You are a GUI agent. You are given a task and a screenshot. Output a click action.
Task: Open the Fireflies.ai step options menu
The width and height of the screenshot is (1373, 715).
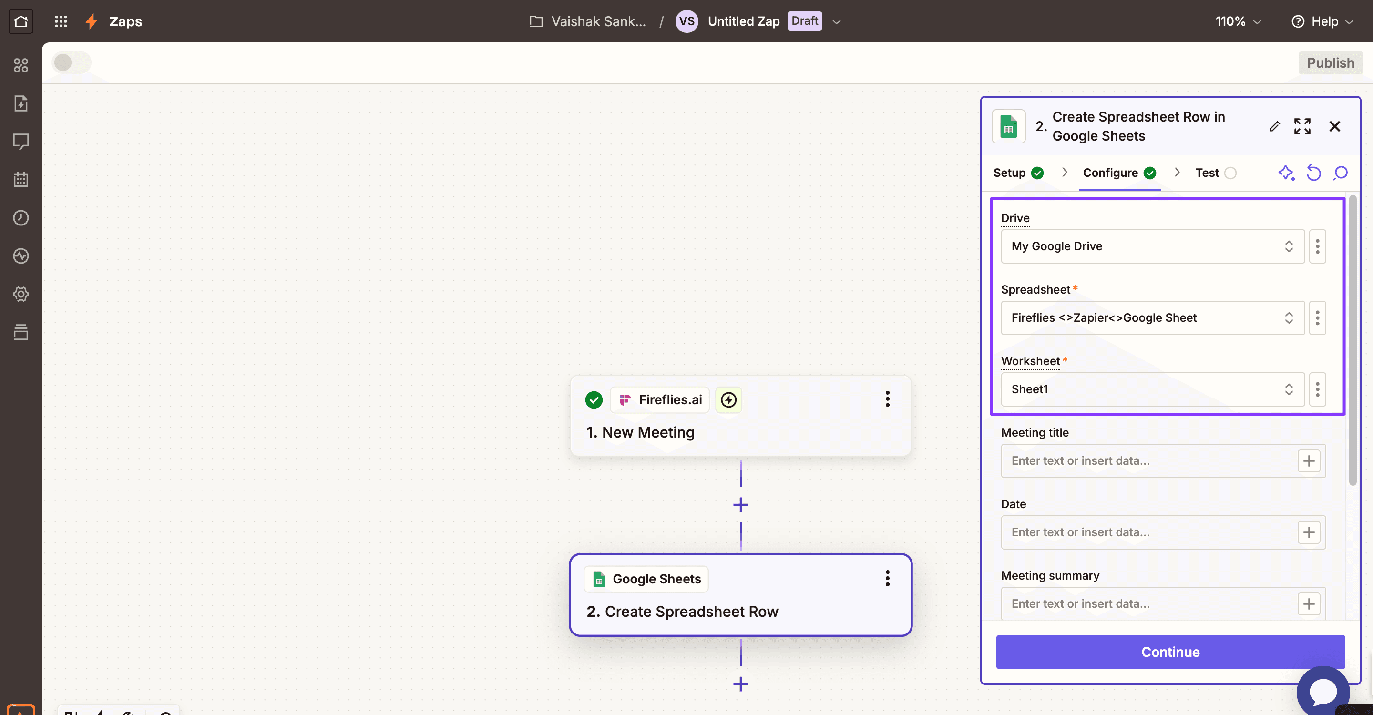point(887,399)
